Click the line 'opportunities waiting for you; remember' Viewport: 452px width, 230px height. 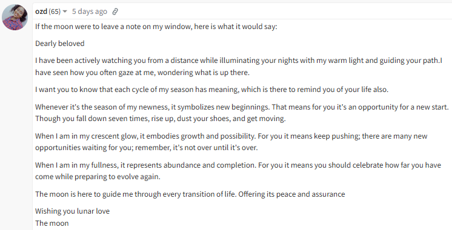click(x=147, y=148)
